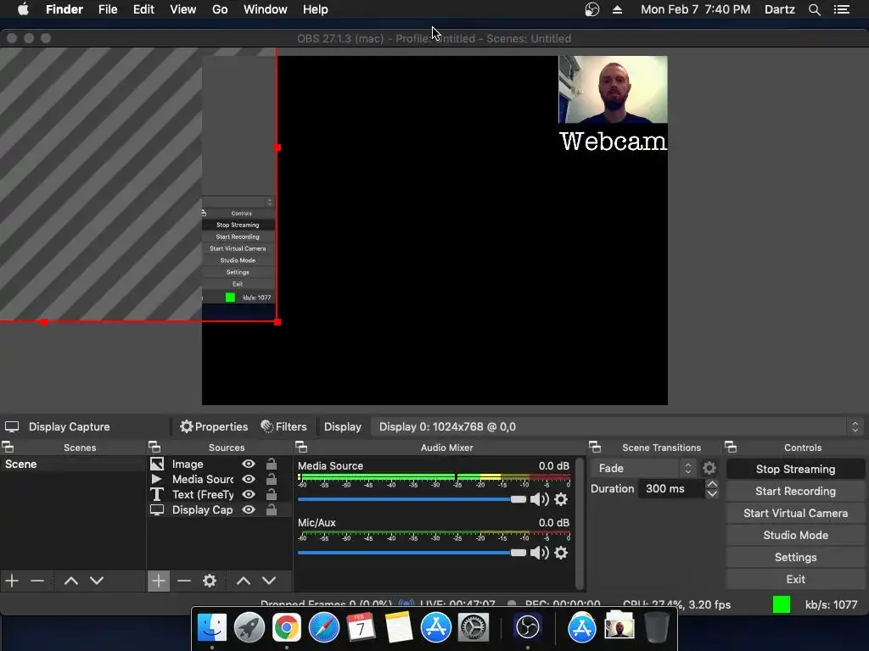Launch Chrome from the Dock
This screenshot has width=869, height=651.
click(x=286, y=627)
